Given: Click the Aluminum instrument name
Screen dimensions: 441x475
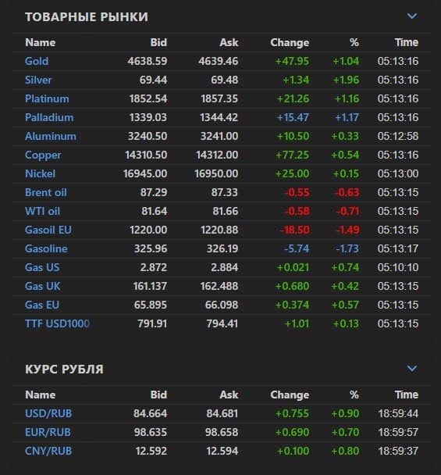Looking at the screenshot, I should pyautogui.click(x=51, y=136).
